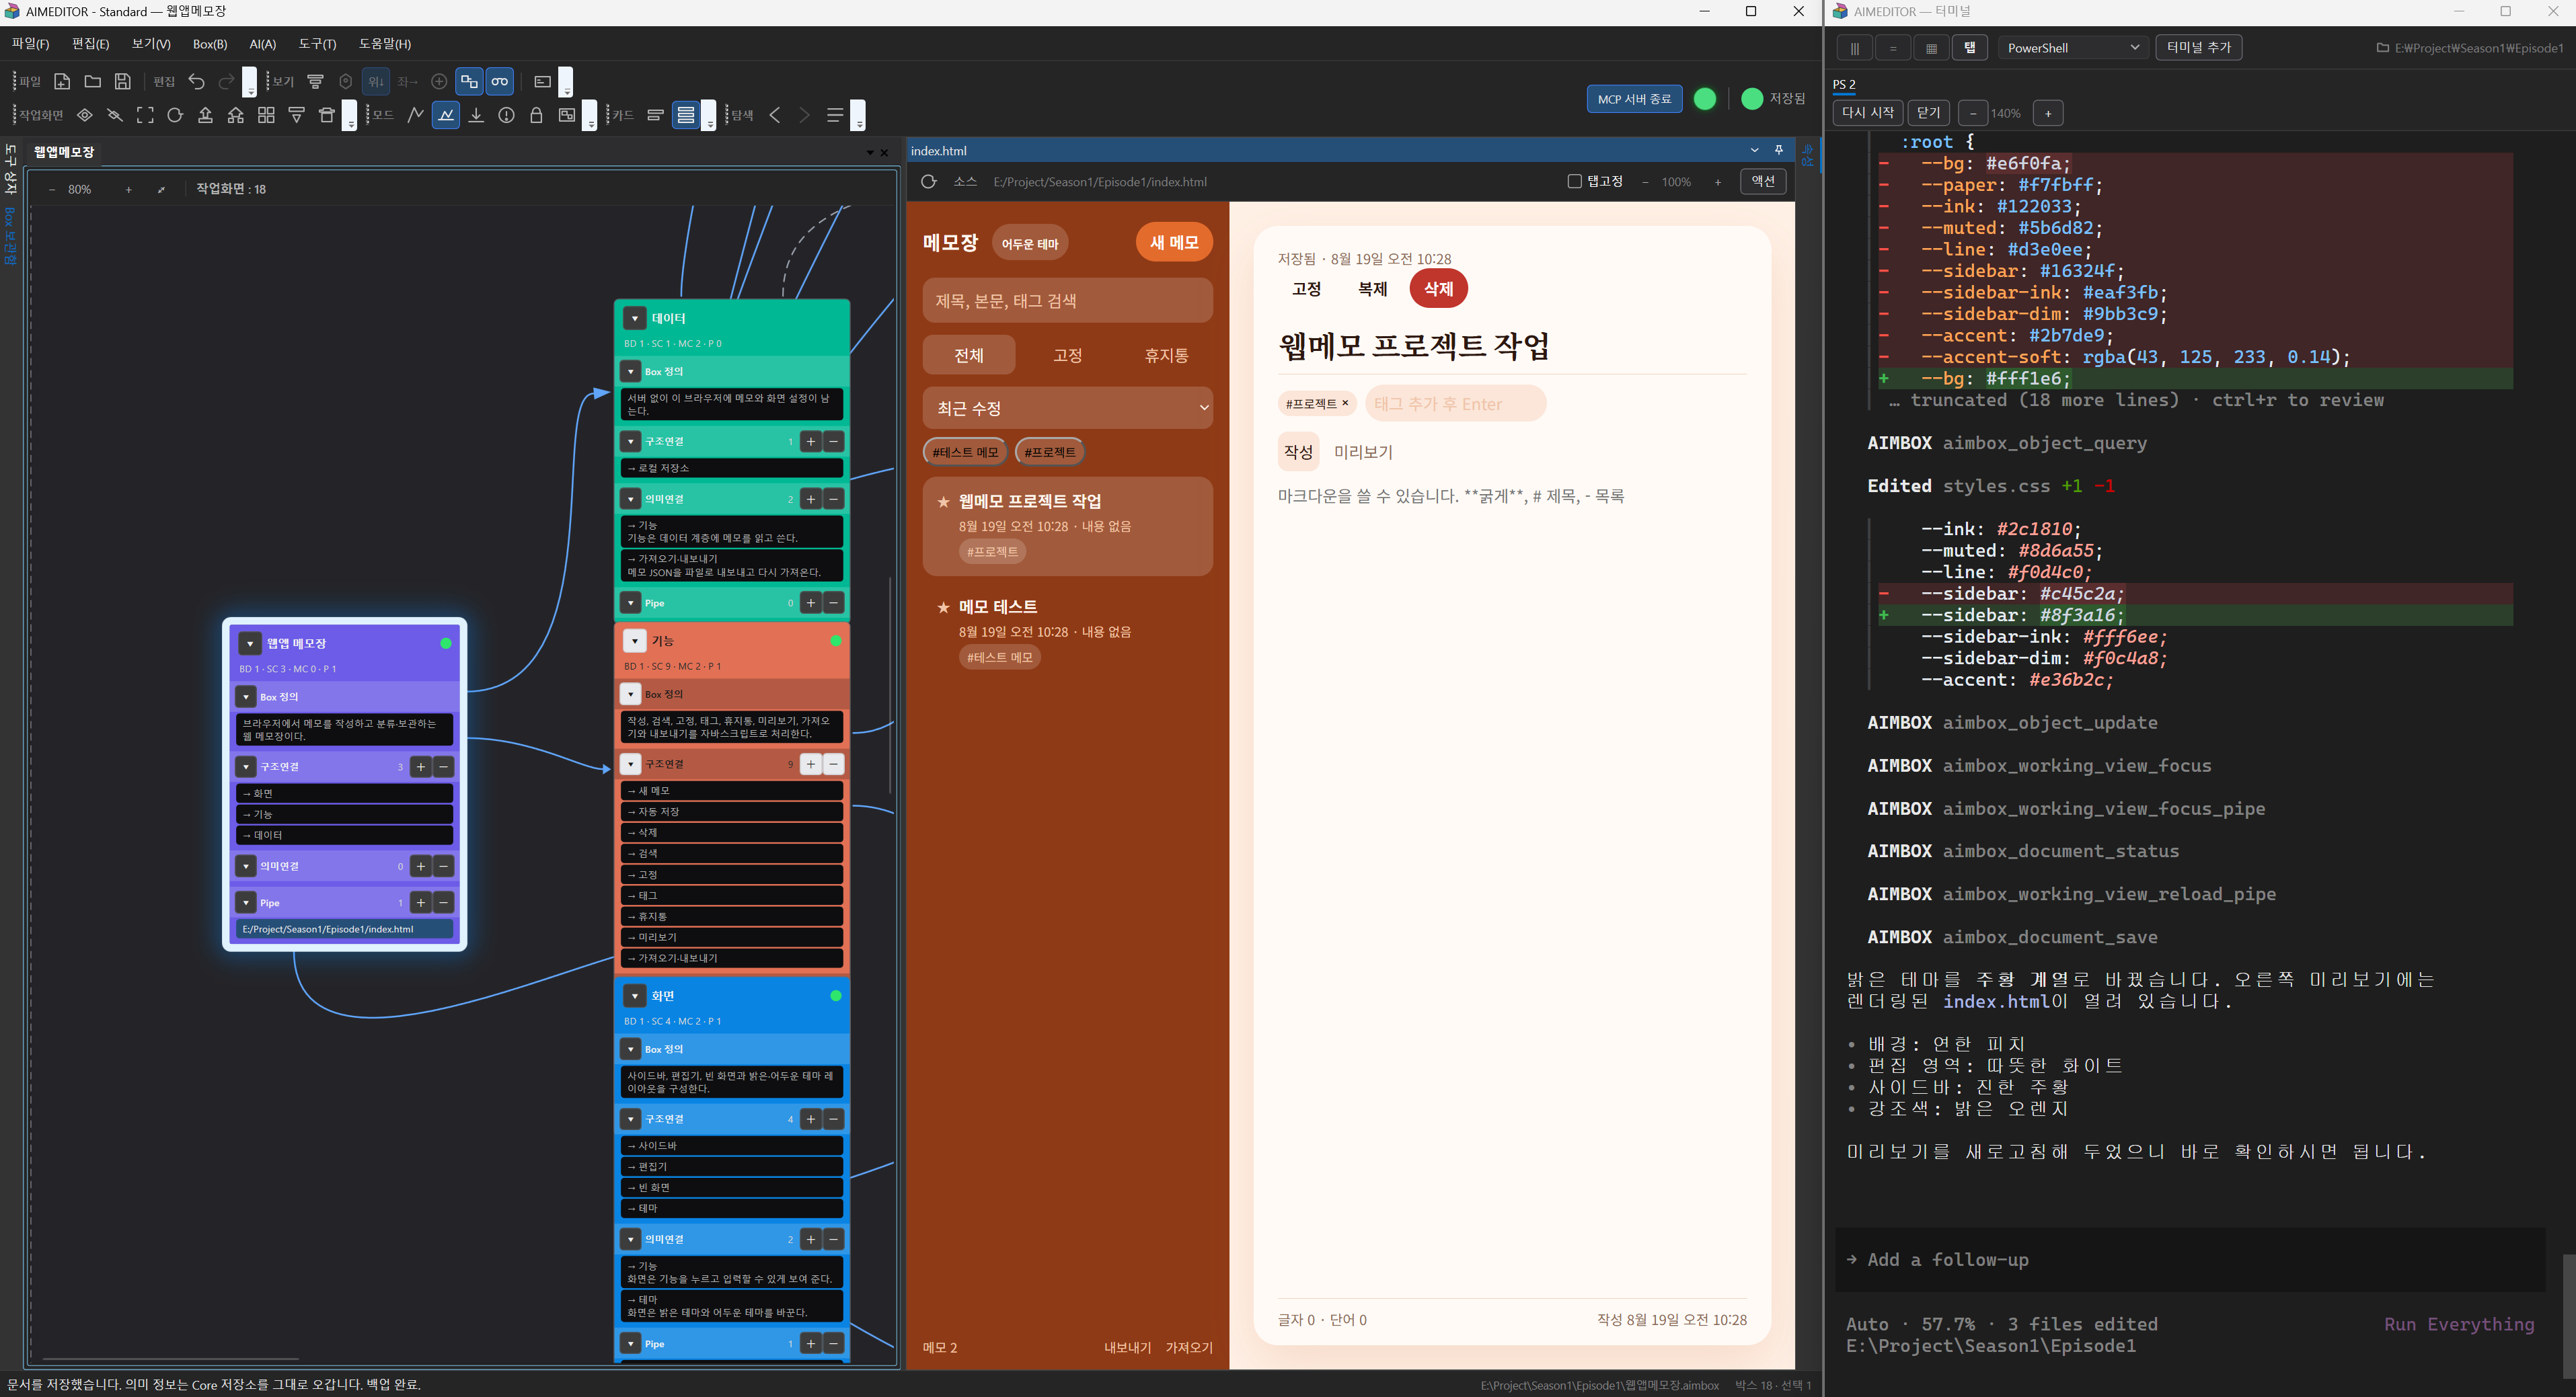Click the refresh circle icon in 작업화면 toolbar
This screenshot has height=1397, width=2576.
pyautogui.click(x=175, y=115)
